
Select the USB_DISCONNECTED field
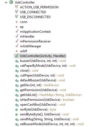[35, 17]
